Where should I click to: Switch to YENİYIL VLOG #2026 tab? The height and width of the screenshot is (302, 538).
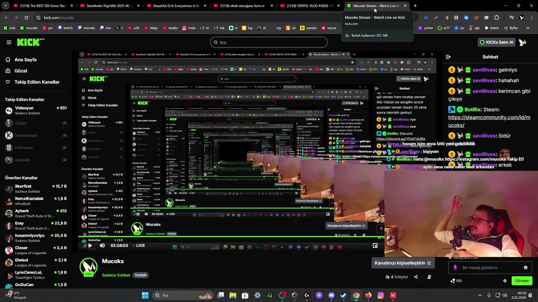click(310, 6)
